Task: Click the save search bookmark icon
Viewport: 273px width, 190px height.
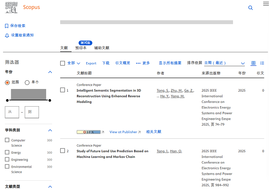Action: [6, 26]
